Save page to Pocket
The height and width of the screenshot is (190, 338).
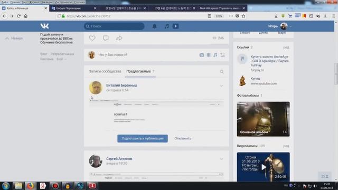[x=237, y=16]
